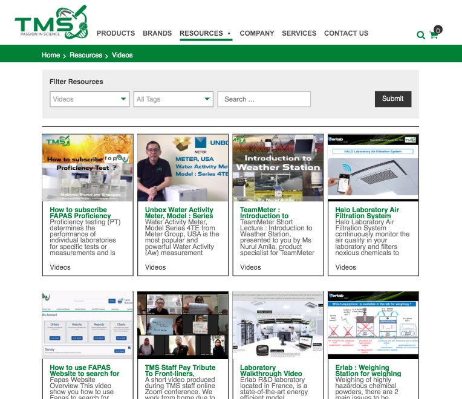Open the Videos resource type dropdown
The height and width of the screenshot is (399, 462).
tap(89, 99)
